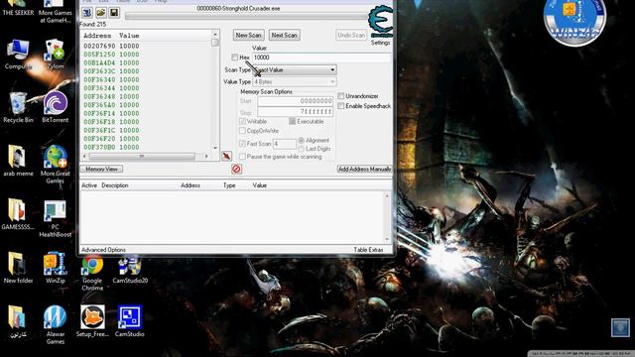The height and width of the screenshot is (357, 635).
Task: Open the process list icon in Cheat Engine
Action: (87, 13)
